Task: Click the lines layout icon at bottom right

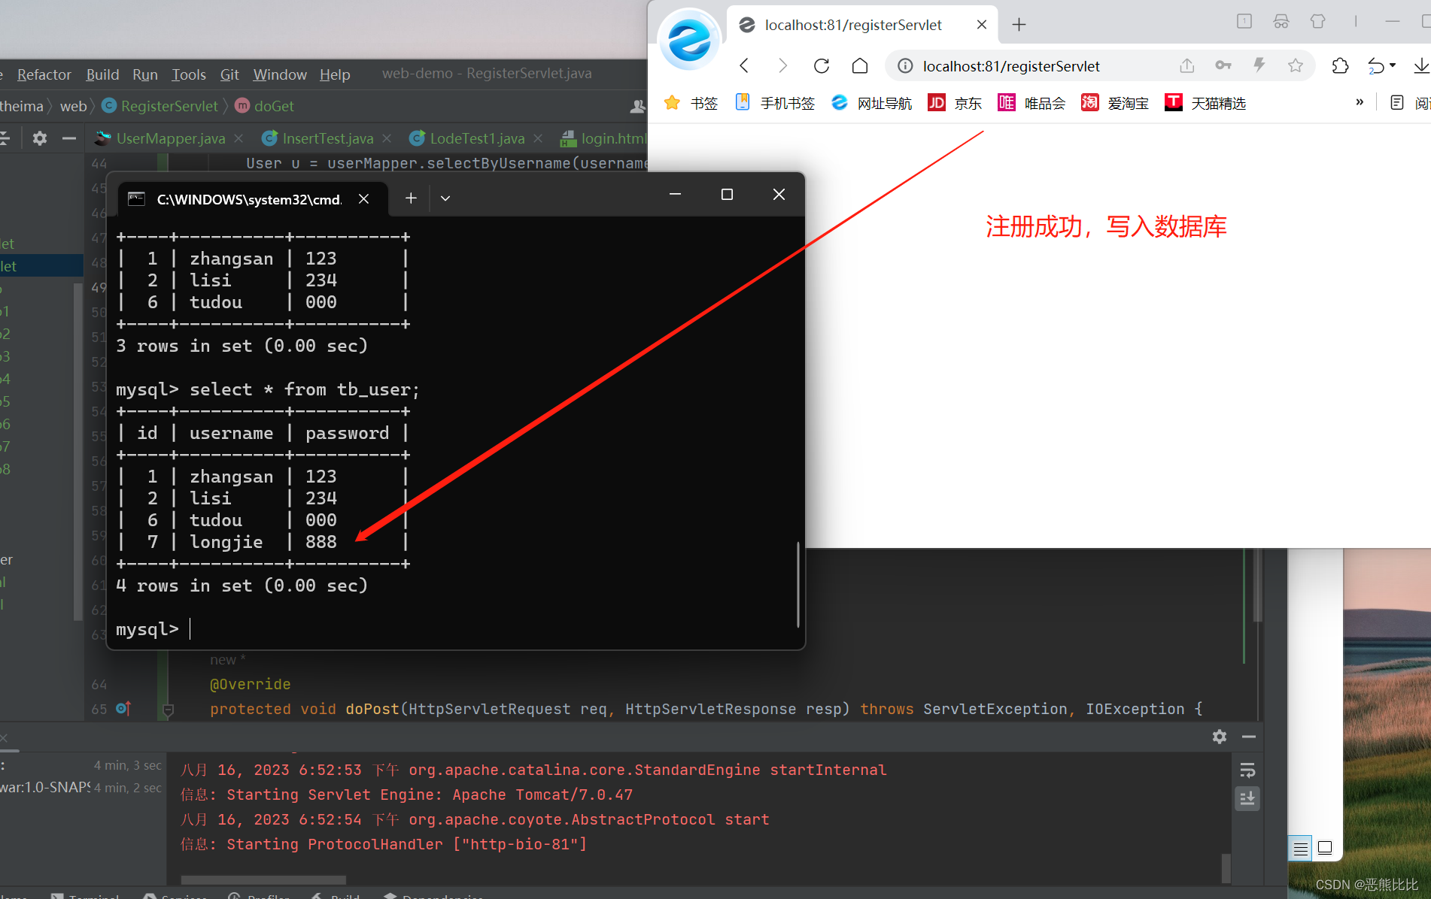Action: pos(1300,849)
